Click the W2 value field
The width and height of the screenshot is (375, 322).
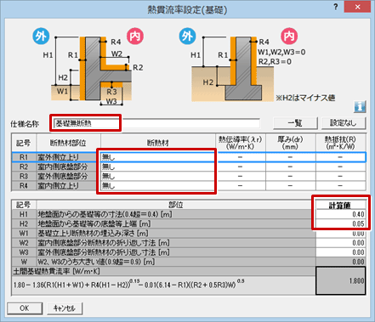340,243
